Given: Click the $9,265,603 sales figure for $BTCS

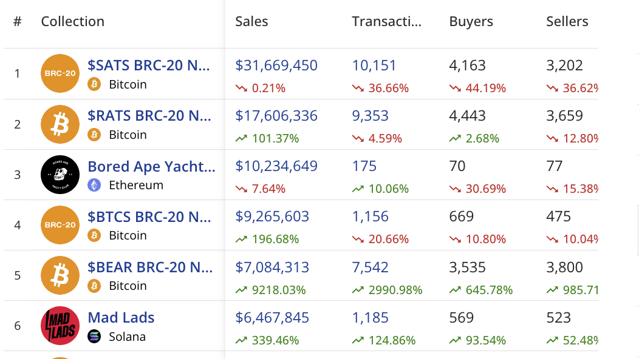Looking at the screenshot, I should 272,216.
